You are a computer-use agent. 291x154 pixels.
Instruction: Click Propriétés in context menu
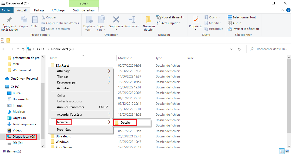(x=80, y=130)
